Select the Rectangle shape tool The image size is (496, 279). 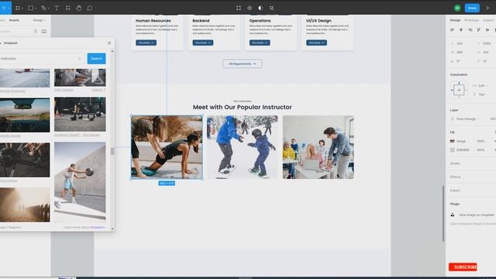coord(30,8)
